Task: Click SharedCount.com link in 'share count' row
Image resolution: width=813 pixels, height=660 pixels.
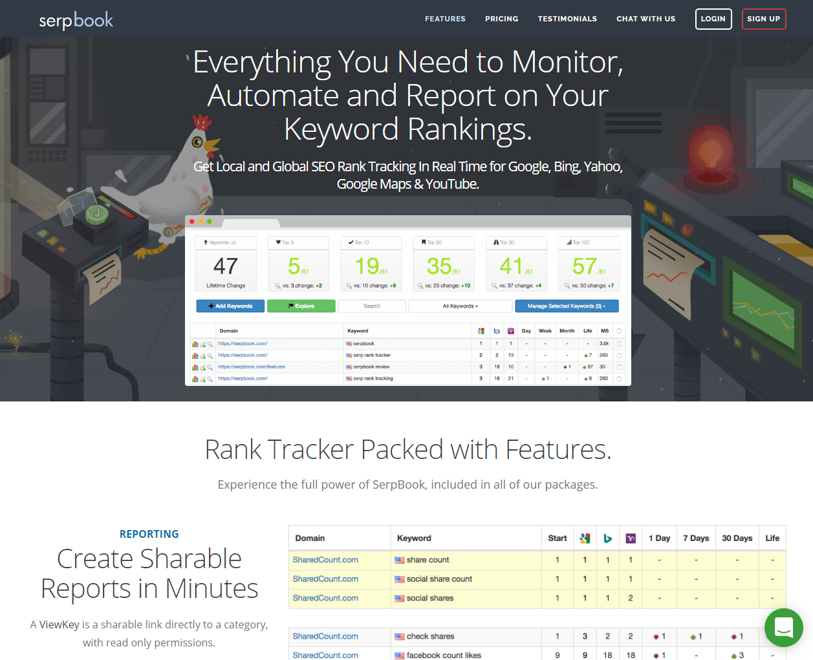Action: [x=325, y=560]
